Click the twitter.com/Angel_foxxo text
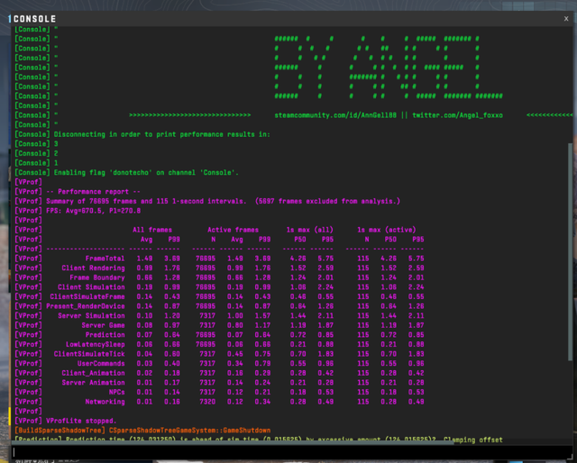The height and width of the screenshot is (463, 577). click(457, 115)
